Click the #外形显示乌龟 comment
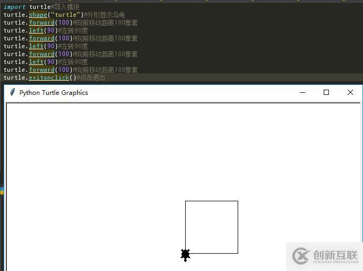The width and height of the screenshot is (363, 271). (x=104, y=15)
